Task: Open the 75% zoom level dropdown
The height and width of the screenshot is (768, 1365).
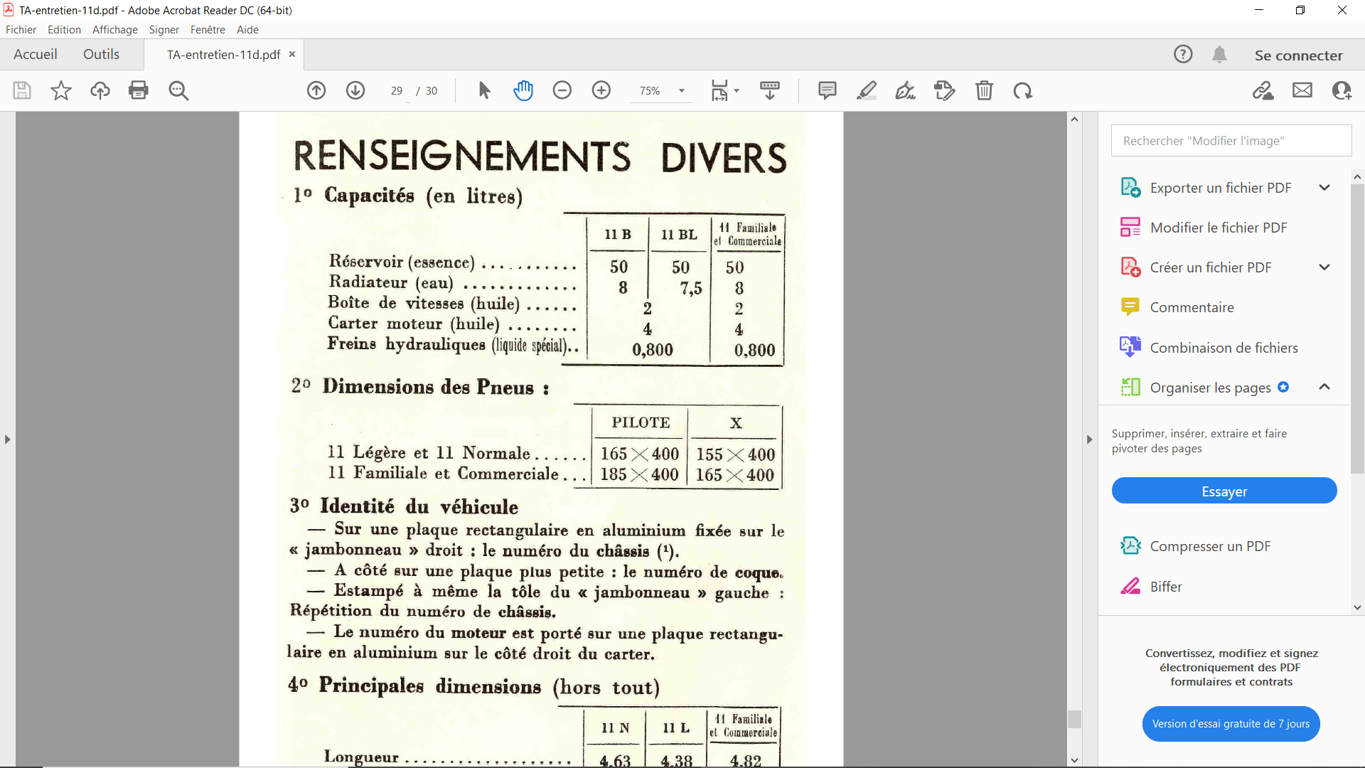Action: pyautogui.click(x=682, y=90)
